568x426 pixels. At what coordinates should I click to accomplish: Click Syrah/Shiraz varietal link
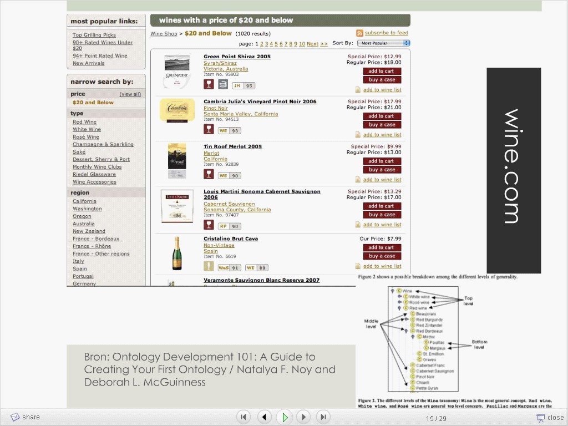(x=220, y=63)
